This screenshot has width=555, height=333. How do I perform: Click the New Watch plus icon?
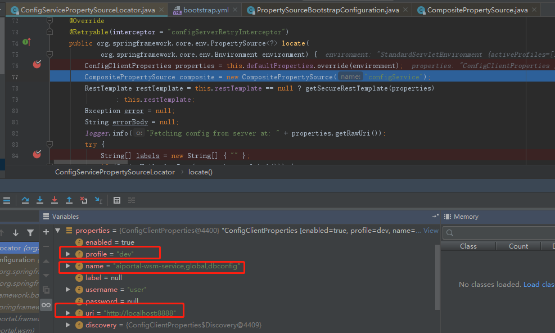tap(46, 232)
